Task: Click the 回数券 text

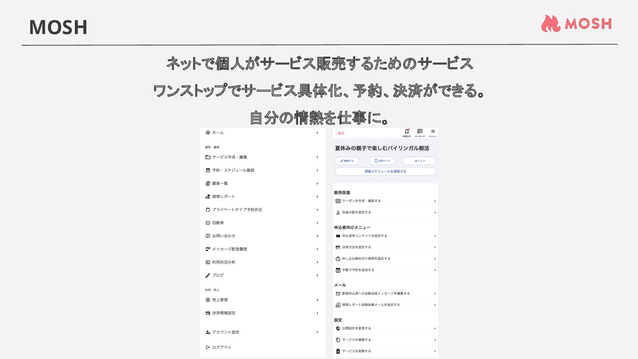Action: pyautogui.click(x=218, y=223)
